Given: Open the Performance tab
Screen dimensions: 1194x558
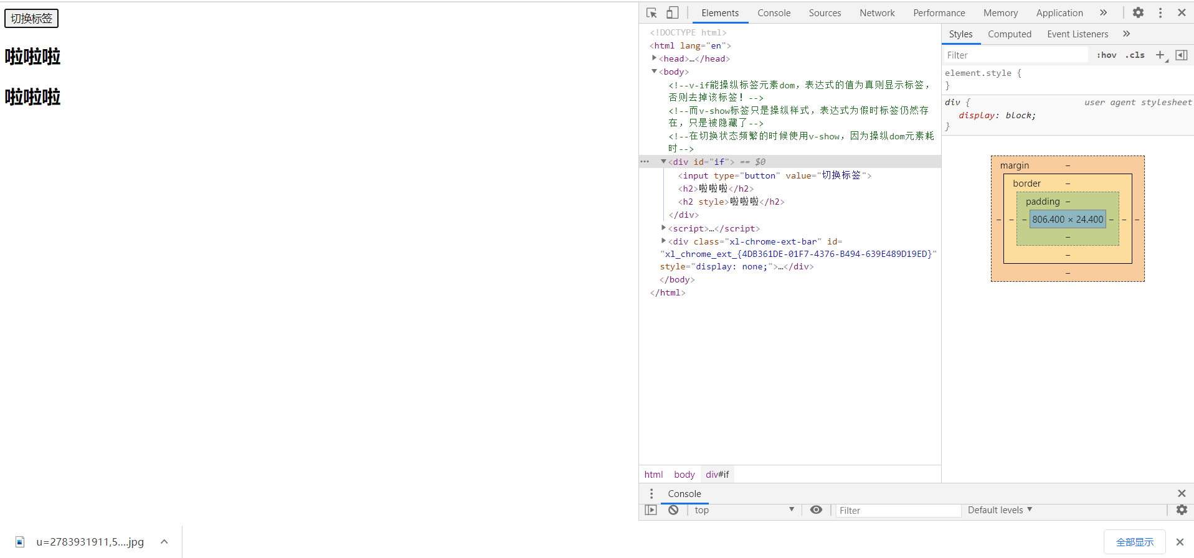Looking at the screenshot, I should (x=939, y=12).
